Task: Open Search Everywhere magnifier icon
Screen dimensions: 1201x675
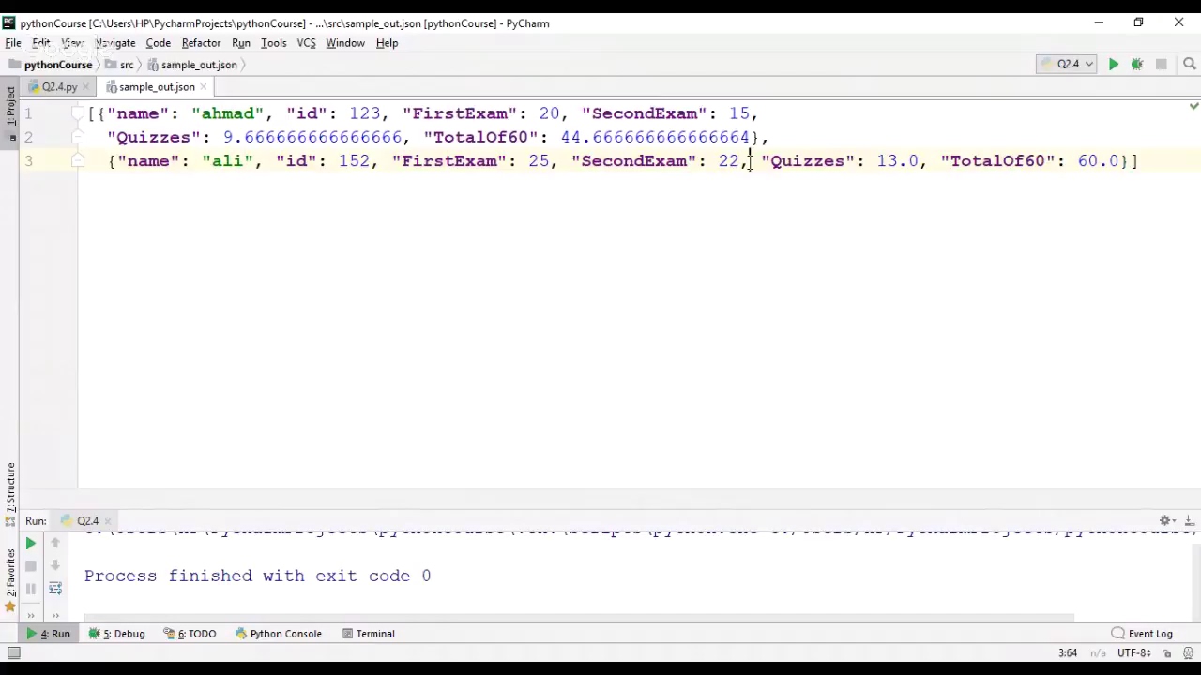Action: pos(1190,64)
